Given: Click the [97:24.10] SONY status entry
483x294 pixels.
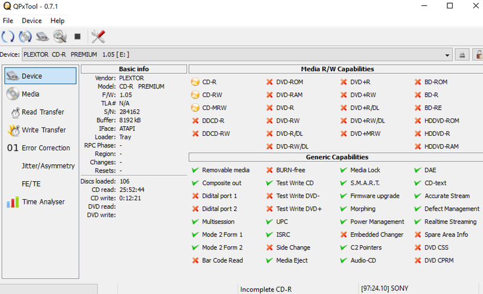Looking at the screenshot, I should [x=385, y=289].
